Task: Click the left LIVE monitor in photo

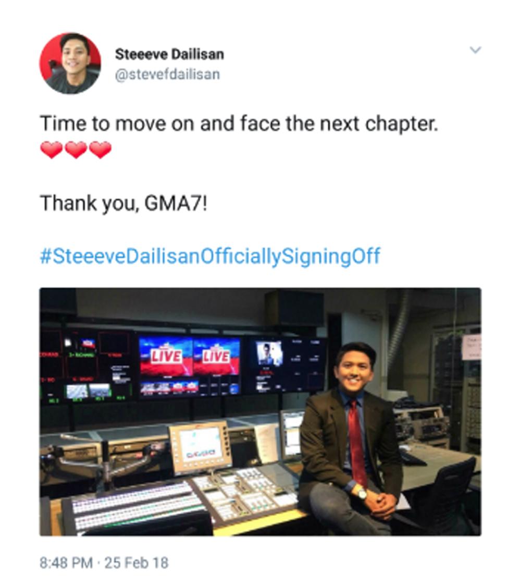Action: [166, 356]
